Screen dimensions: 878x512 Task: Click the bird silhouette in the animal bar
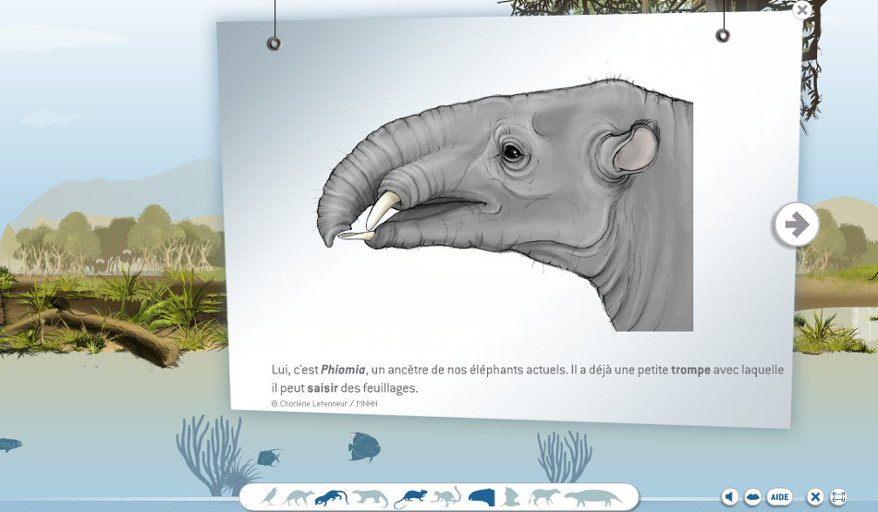(x=269, y=497)
